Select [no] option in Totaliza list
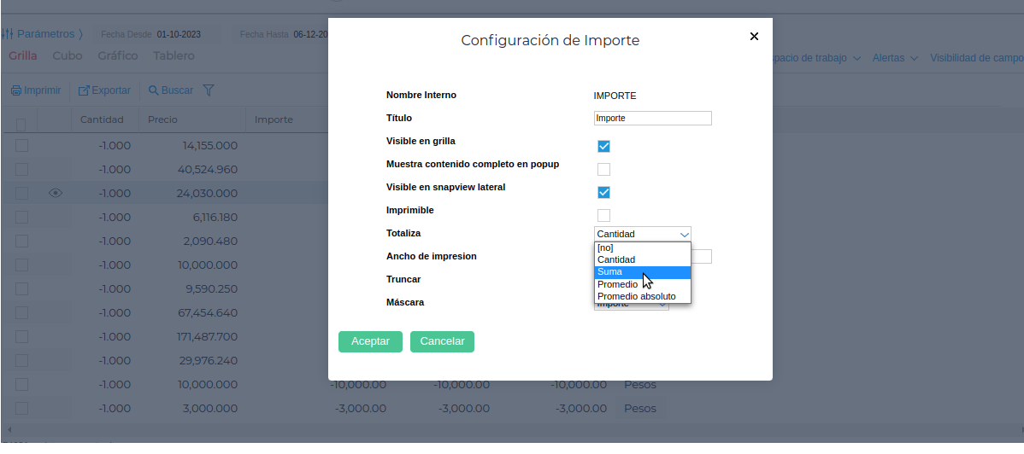 643,247
